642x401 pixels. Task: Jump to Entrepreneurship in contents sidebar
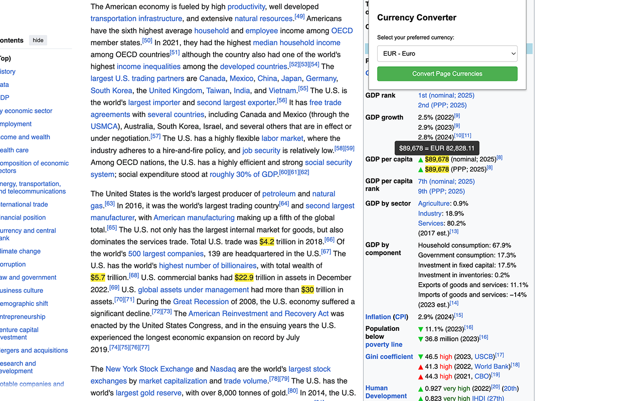pyautogui.click(x=23, y=316)
